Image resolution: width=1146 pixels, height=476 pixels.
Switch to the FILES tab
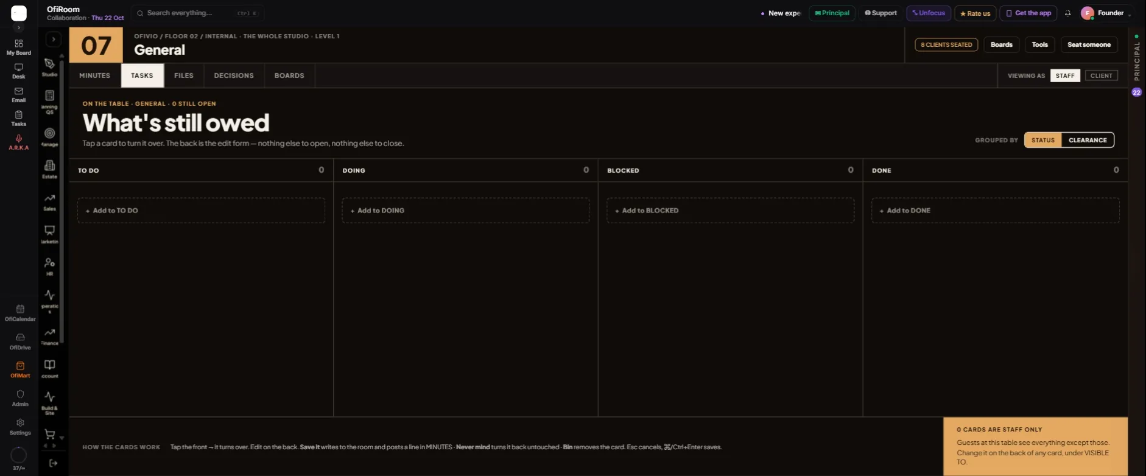coord(184,75)
